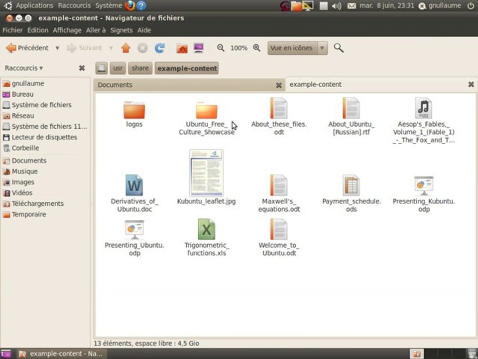
Task: Reload the current folder with the refresh arrow
Action: click(x=160, y=48)
